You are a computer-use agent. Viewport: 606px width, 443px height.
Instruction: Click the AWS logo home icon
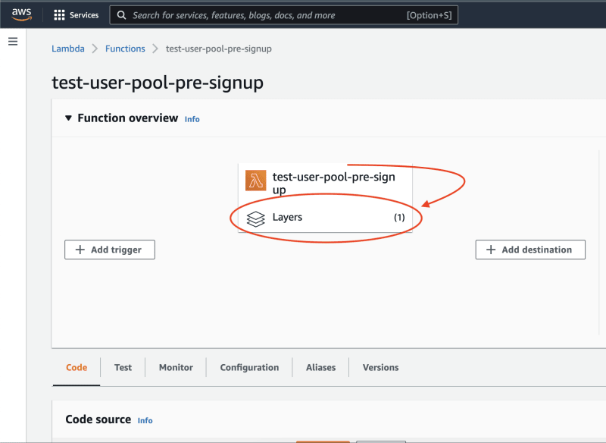(x=21, y=14)
